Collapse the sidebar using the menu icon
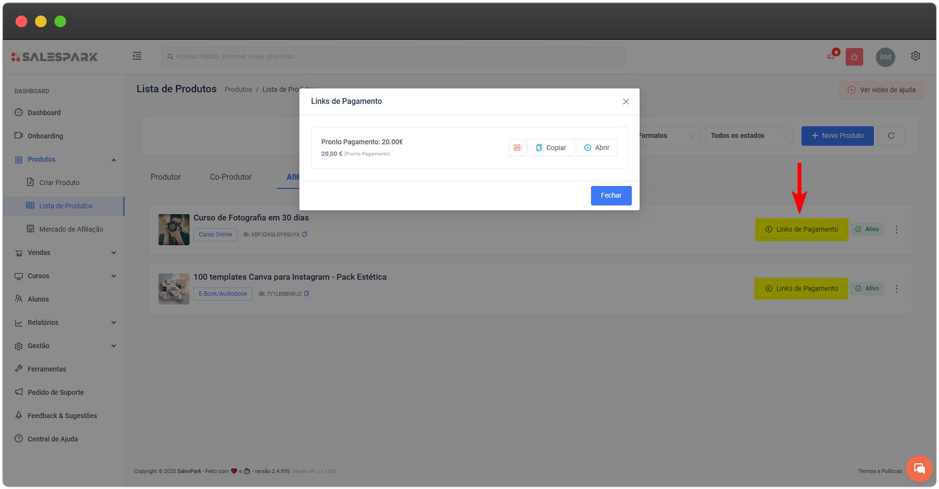The width and height of the screenshot is (939, 489). click(137, 56)
